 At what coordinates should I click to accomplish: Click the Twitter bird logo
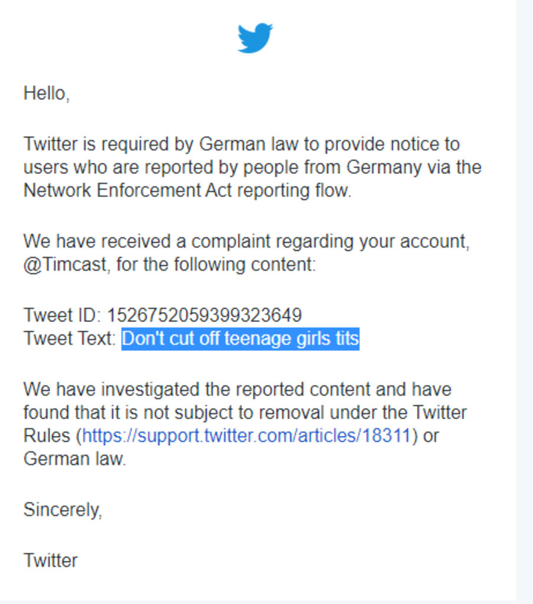pyautogui.click(x=255, y=38)
